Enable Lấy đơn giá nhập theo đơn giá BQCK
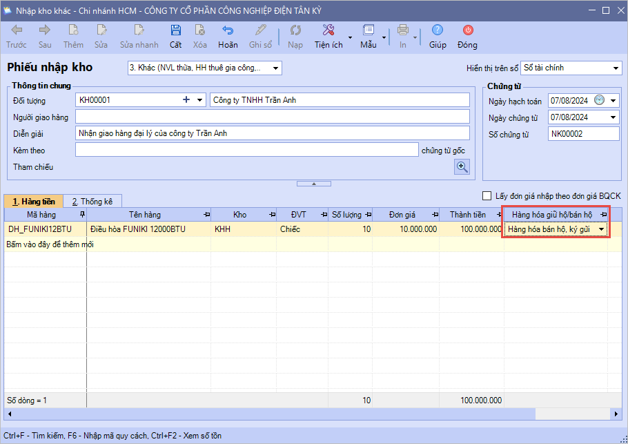 coord(488,195)
